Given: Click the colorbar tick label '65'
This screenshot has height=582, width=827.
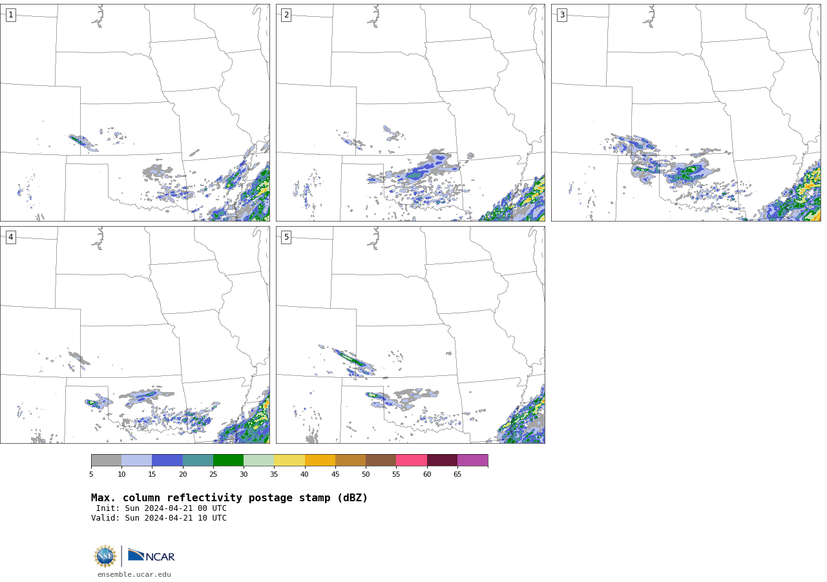Looking at the screenshot, I should point(457,475).
